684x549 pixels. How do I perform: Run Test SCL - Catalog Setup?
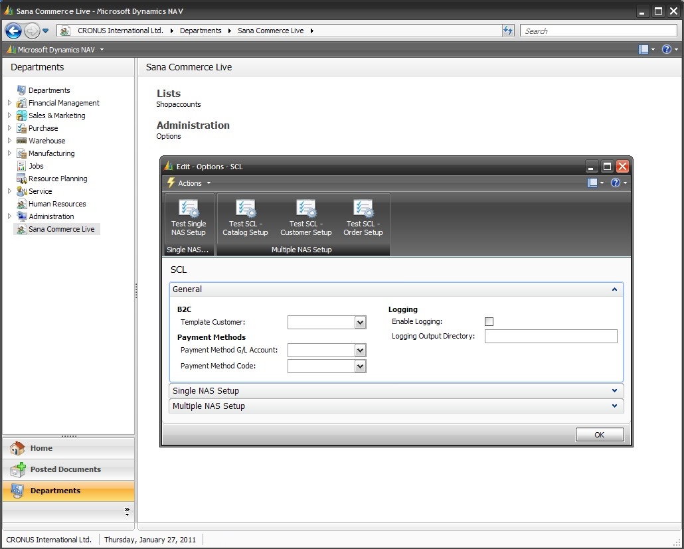pyautogui.click(x=245, y=218)
